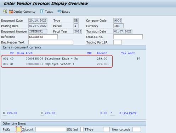Click the Translatn Date field 01.07.2022
Viewport: 176px width, 133px height.
click(x=123, y=31)
